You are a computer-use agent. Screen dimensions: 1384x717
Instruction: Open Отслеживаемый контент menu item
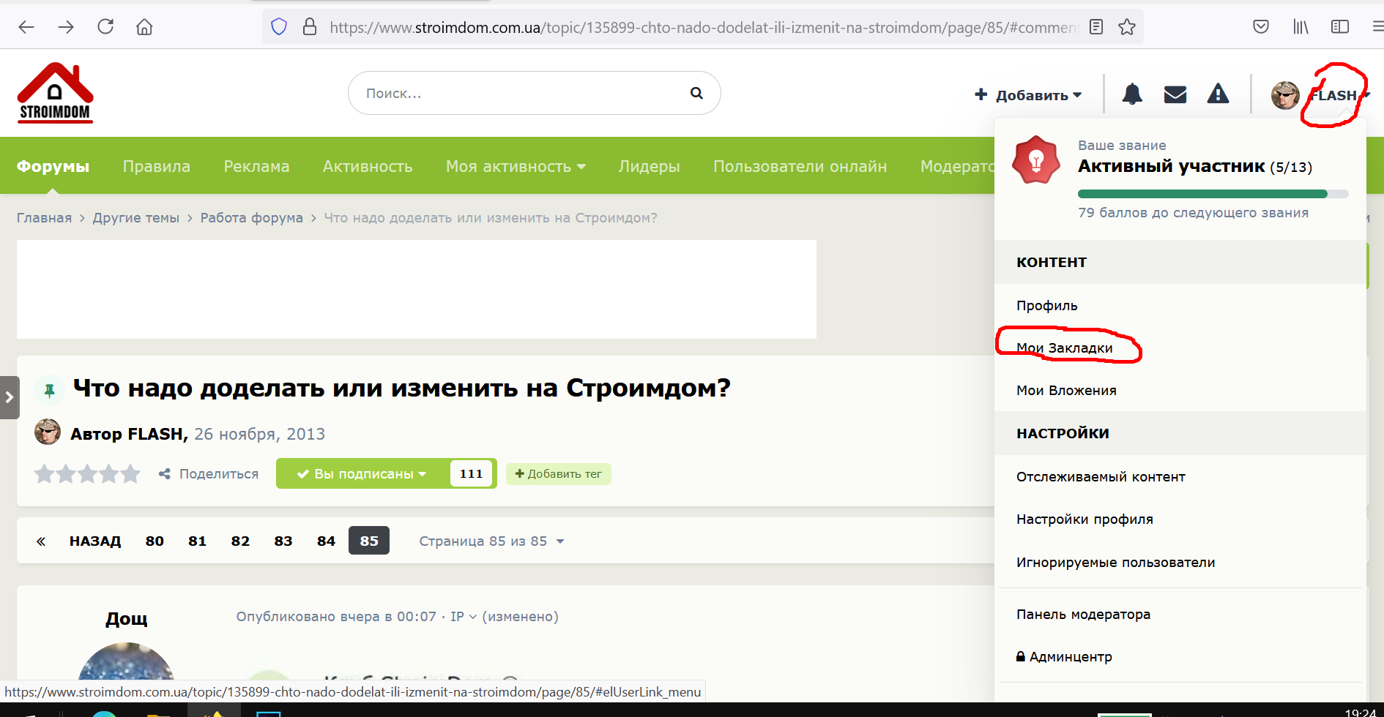1180,476
